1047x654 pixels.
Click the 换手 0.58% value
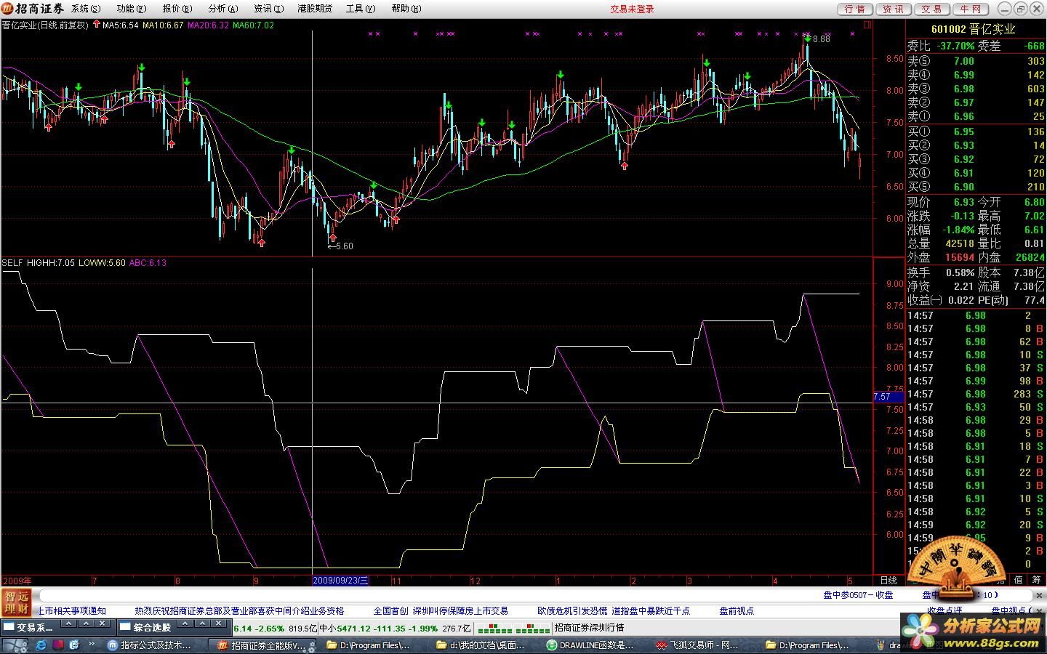click(x=960, y=272)
